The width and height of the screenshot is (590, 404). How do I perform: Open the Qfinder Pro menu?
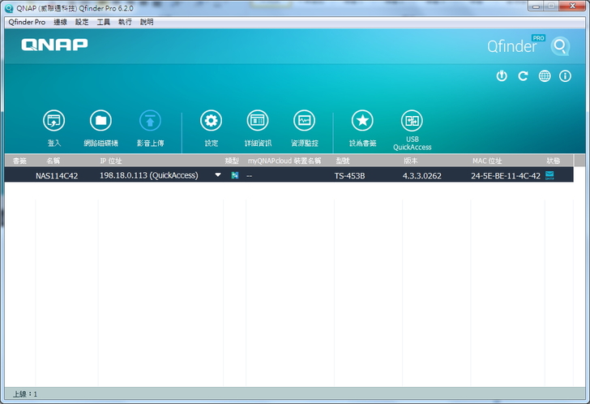point(27,22)
